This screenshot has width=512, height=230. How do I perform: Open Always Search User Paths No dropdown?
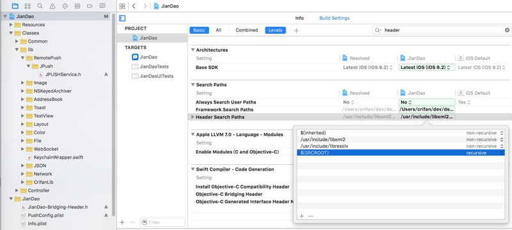[426, 102]
